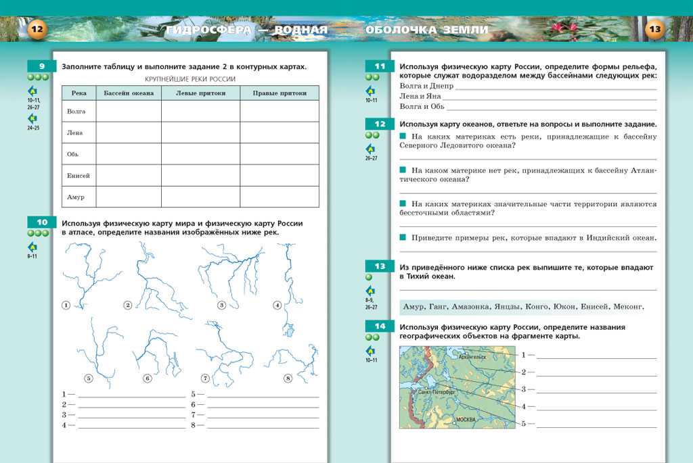Viewport: 693px width, 463px height.
Task: Click answer line 1 beside the map
Action: point(597,356)
